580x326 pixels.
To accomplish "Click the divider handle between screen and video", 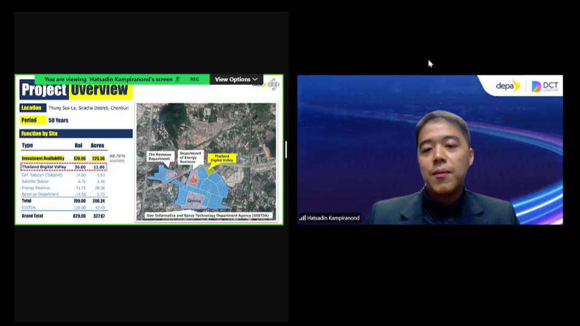I will 286,150.
